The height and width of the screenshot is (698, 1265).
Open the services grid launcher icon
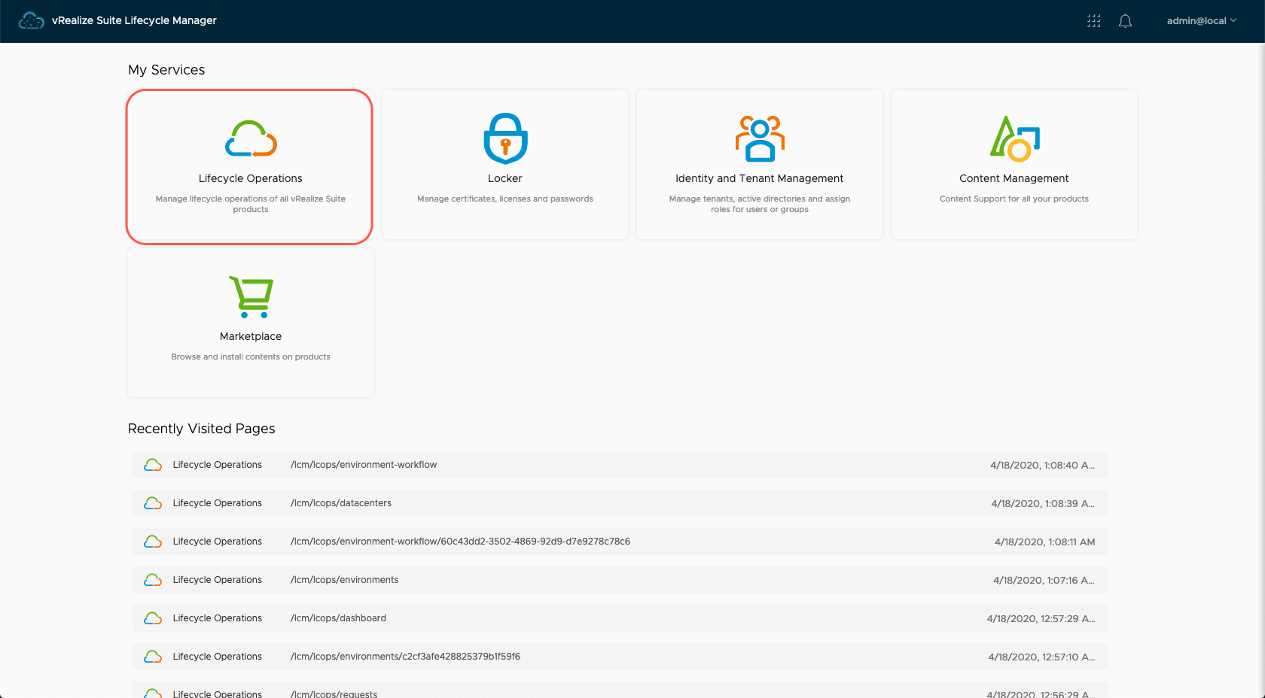click(x=1093, y=21)
